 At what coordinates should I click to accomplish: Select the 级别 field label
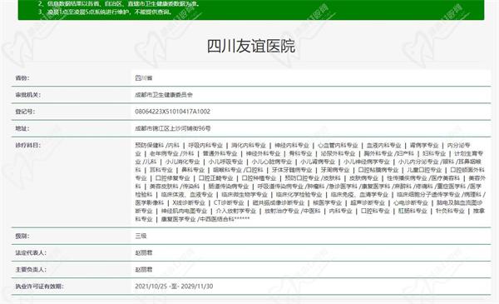pos(22,237)
